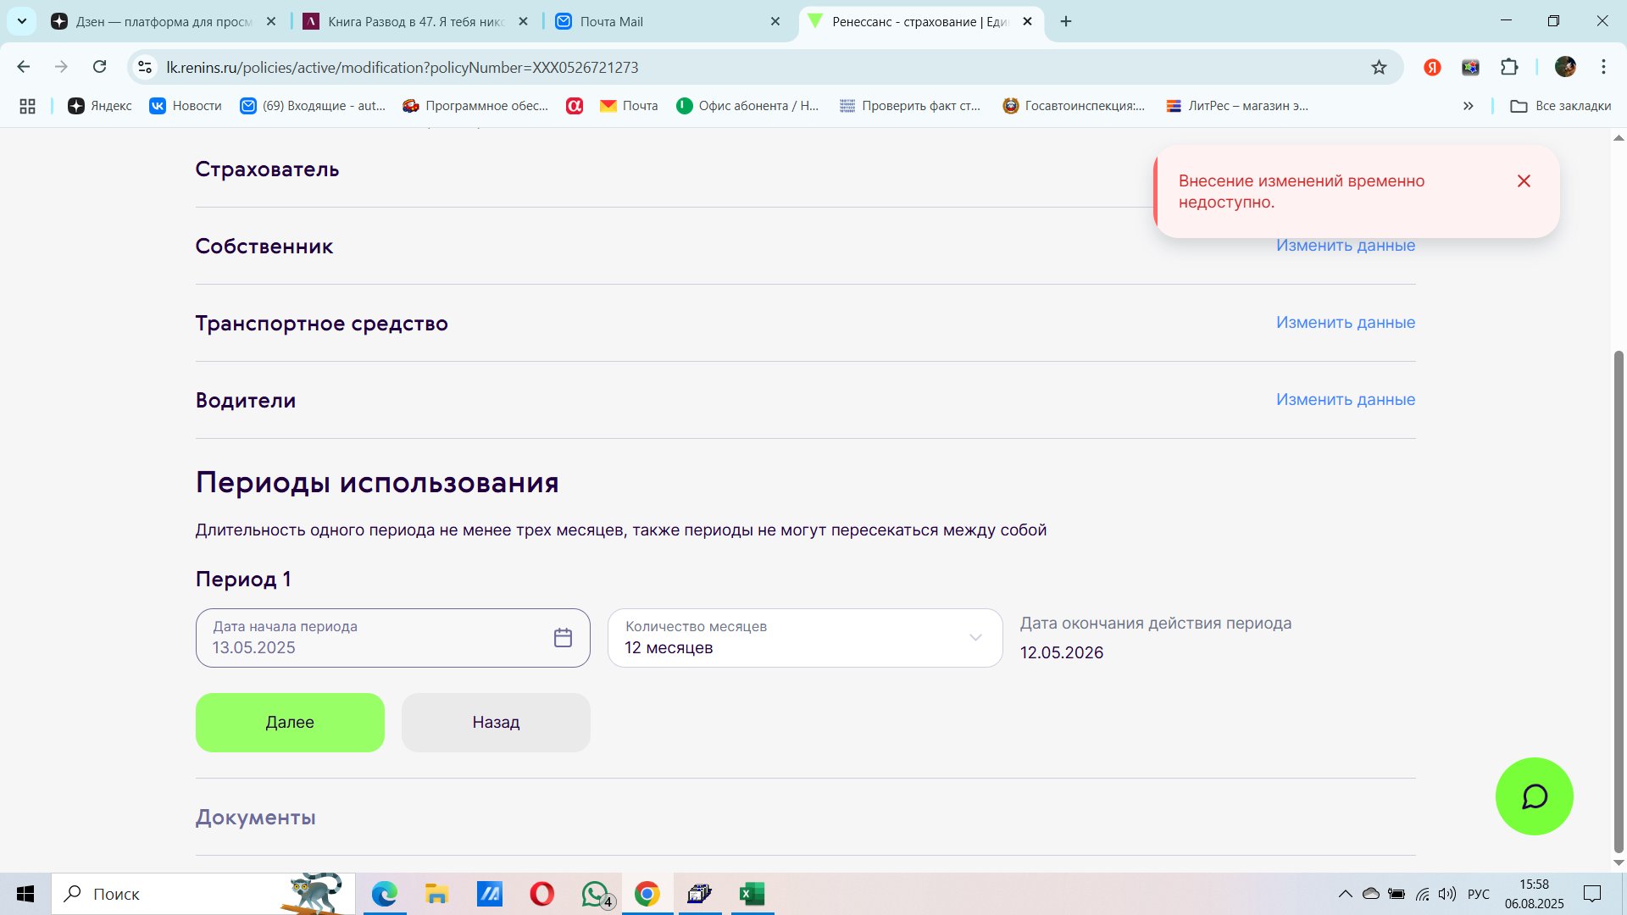The height and width of the screenshot is (915, 1627).
Task: Click the page vertical scrollbar thumb
Action: pos(1618,602)
